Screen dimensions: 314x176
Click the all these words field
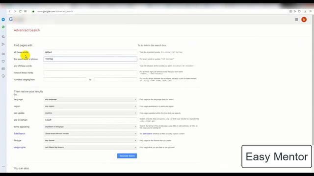(90, 52)
